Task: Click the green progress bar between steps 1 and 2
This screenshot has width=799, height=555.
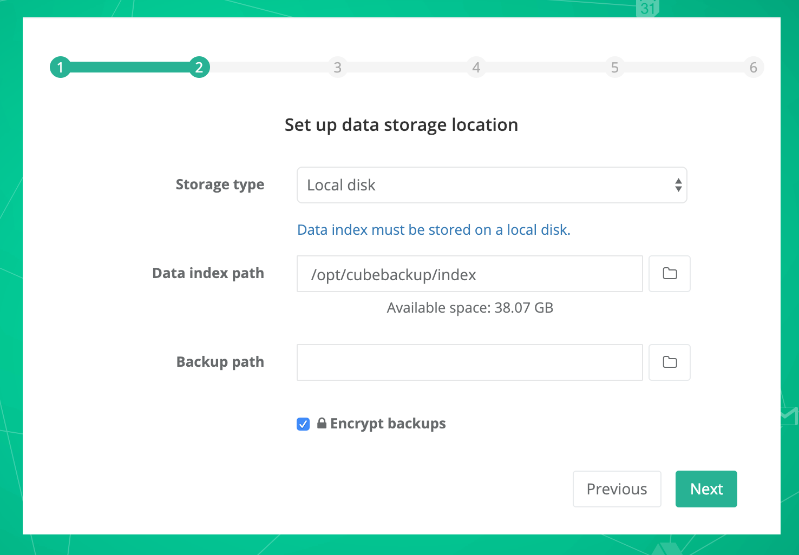Action: pos(130,67)
